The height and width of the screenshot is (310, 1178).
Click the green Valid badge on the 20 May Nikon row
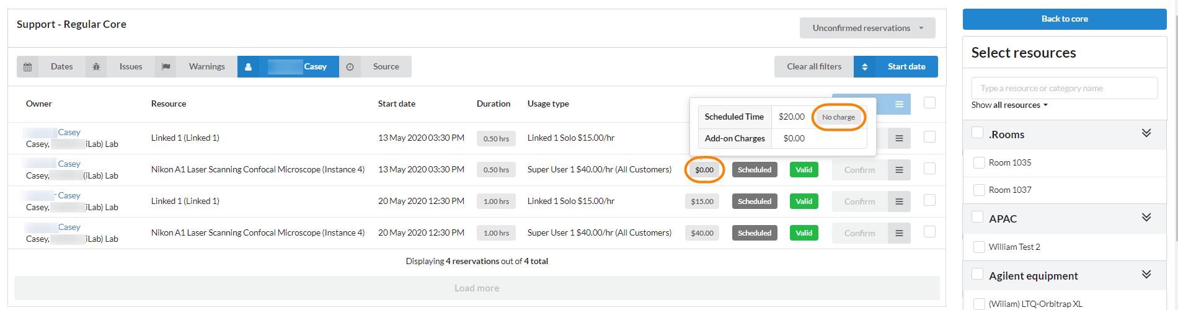click(804, 233)
